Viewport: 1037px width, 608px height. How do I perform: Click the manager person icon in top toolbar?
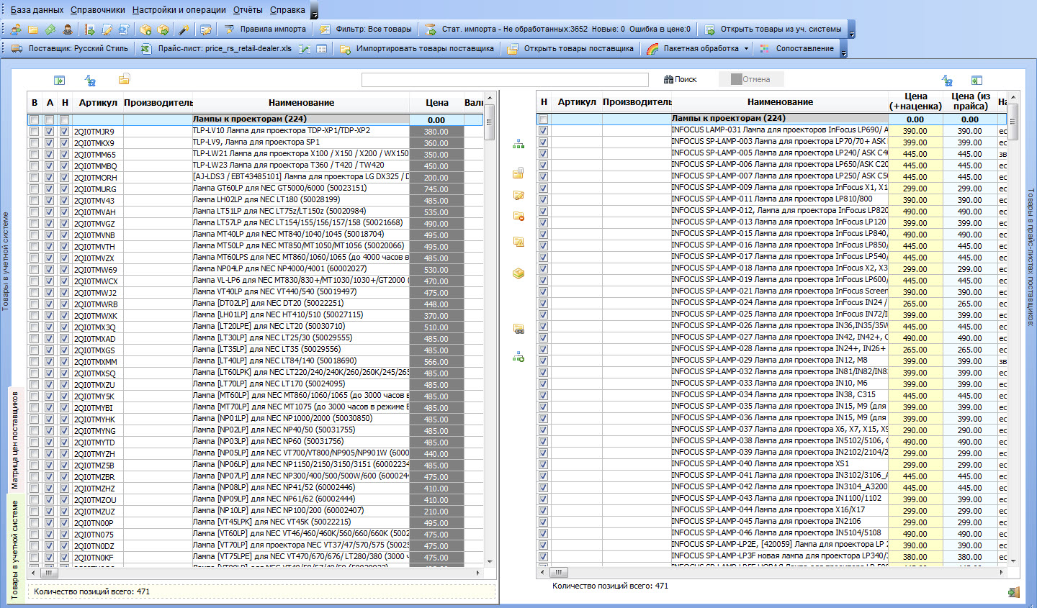pyautogui.click(x=67, y=30)
